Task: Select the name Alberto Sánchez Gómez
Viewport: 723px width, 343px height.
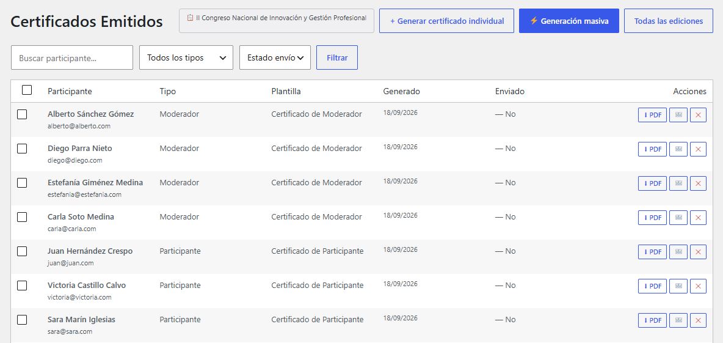Action: pyautogui.click(x=91, y=114)
